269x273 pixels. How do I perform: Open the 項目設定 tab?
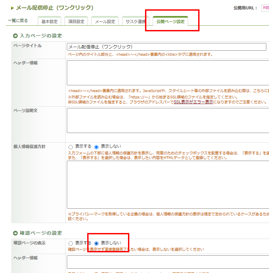coord(76,22)
